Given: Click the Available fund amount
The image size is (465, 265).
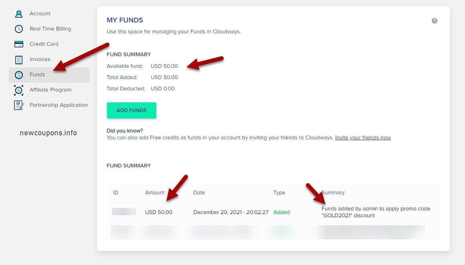Looking at the screenshot, I should (164, 66).
